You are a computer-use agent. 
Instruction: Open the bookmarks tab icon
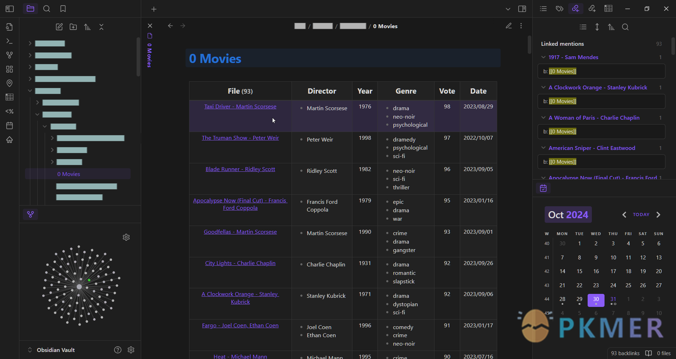pos(63,9)
